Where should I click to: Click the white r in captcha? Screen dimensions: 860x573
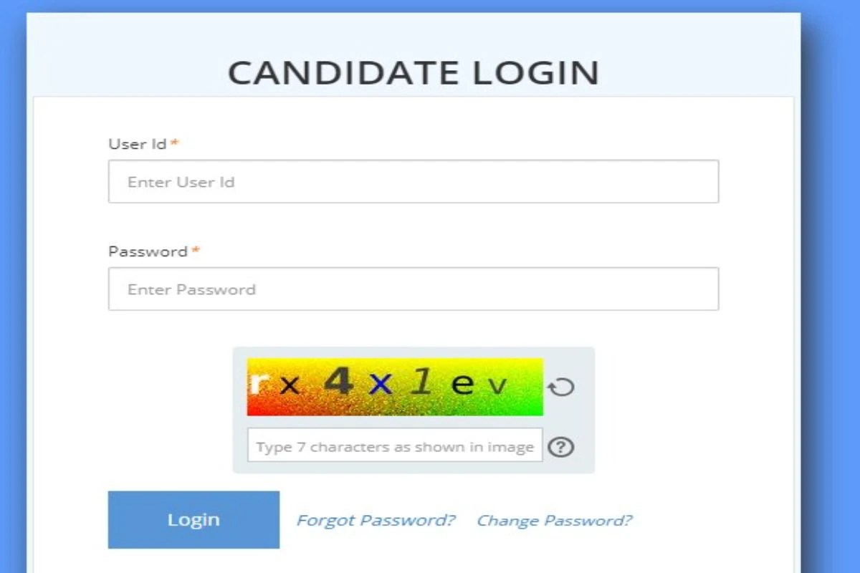[x=257, y=384]
